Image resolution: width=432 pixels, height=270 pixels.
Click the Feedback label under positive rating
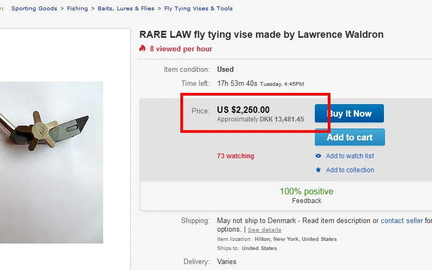pyautogui.click(x=306, y=201)
